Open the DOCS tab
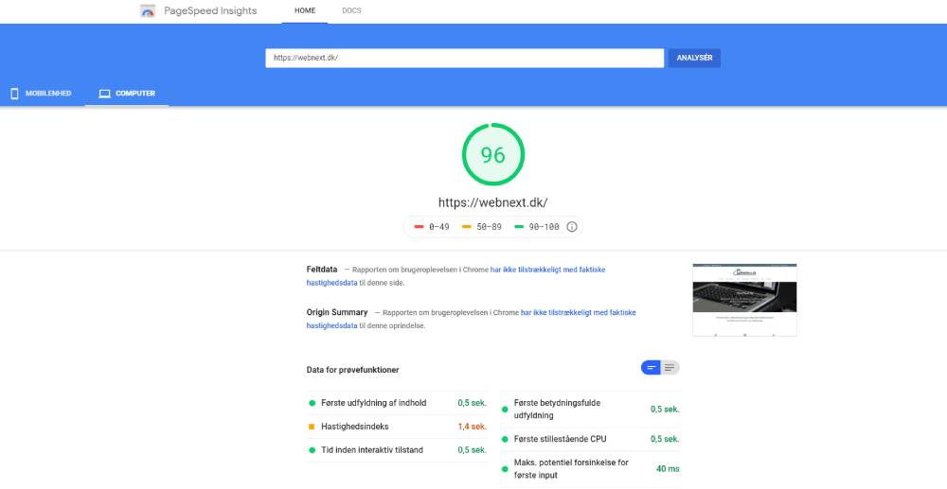 (351, 10)
